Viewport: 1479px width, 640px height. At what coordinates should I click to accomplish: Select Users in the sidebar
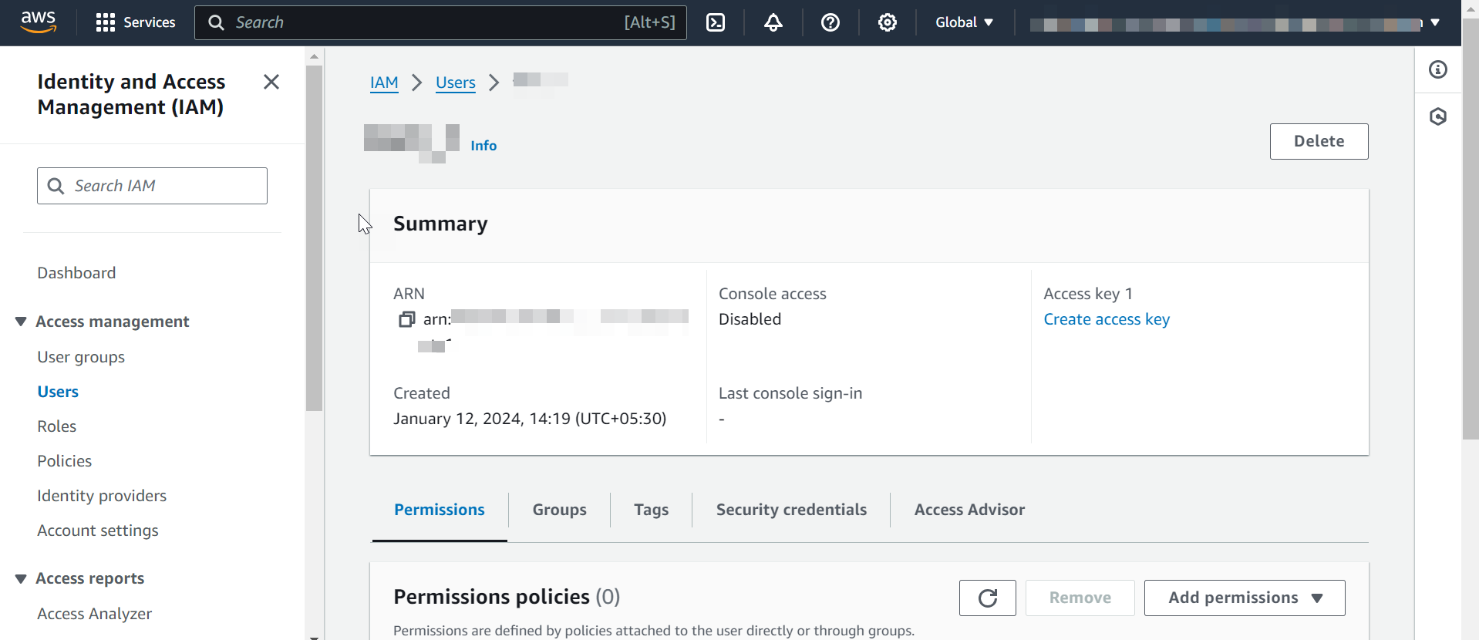point(58,392)
